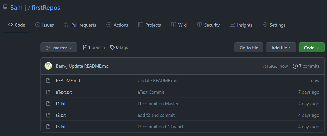Open the README.md file
This screenshot has width=327, height=136.
(68, 81)
